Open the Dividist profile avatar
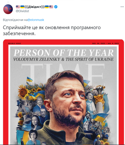 tap(8, 9)
